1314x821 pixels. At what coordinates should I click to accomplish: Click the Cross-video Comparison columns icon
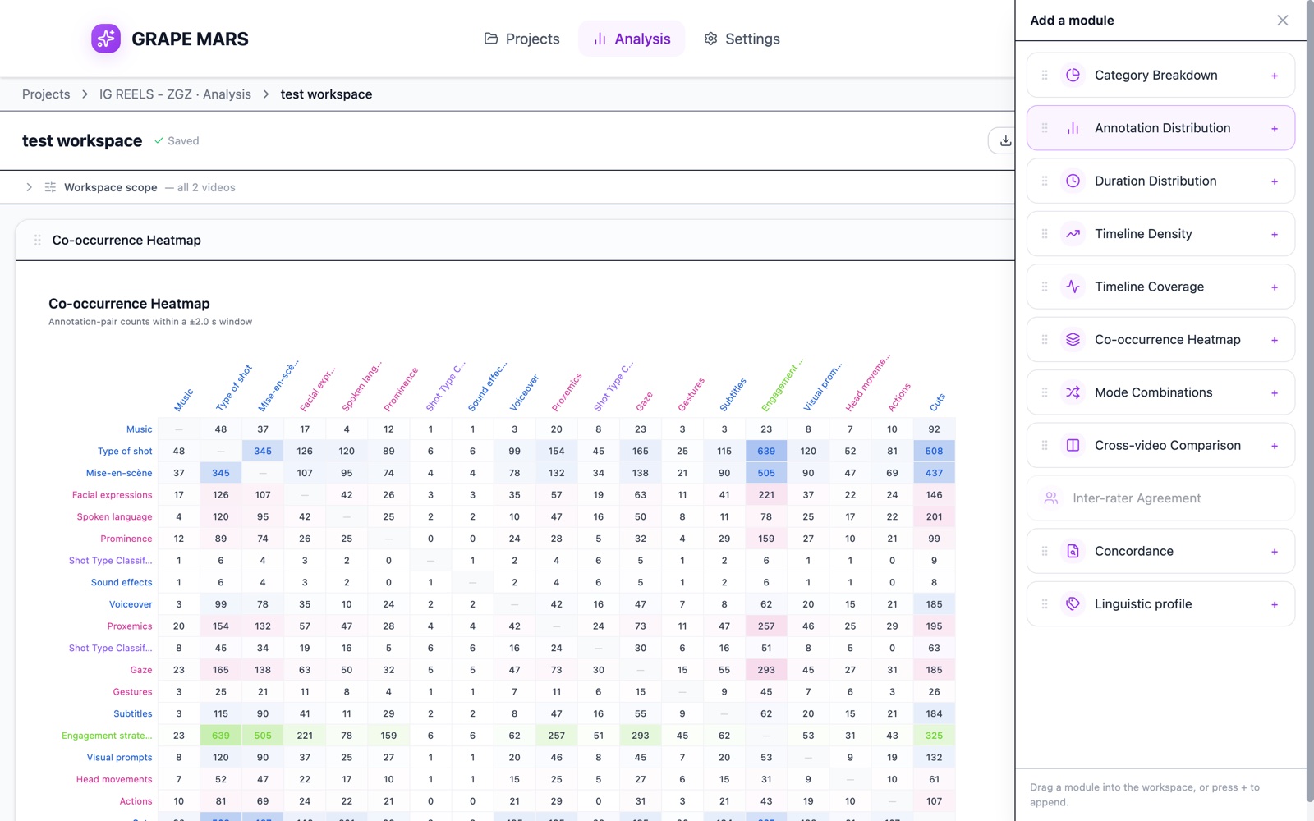tap(1073, 445)
